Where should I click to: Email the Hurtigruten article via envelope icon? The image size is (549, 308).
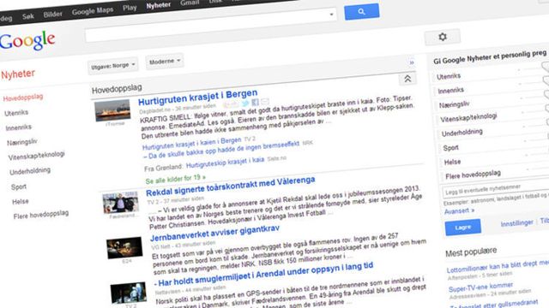[x=265, y=101]
